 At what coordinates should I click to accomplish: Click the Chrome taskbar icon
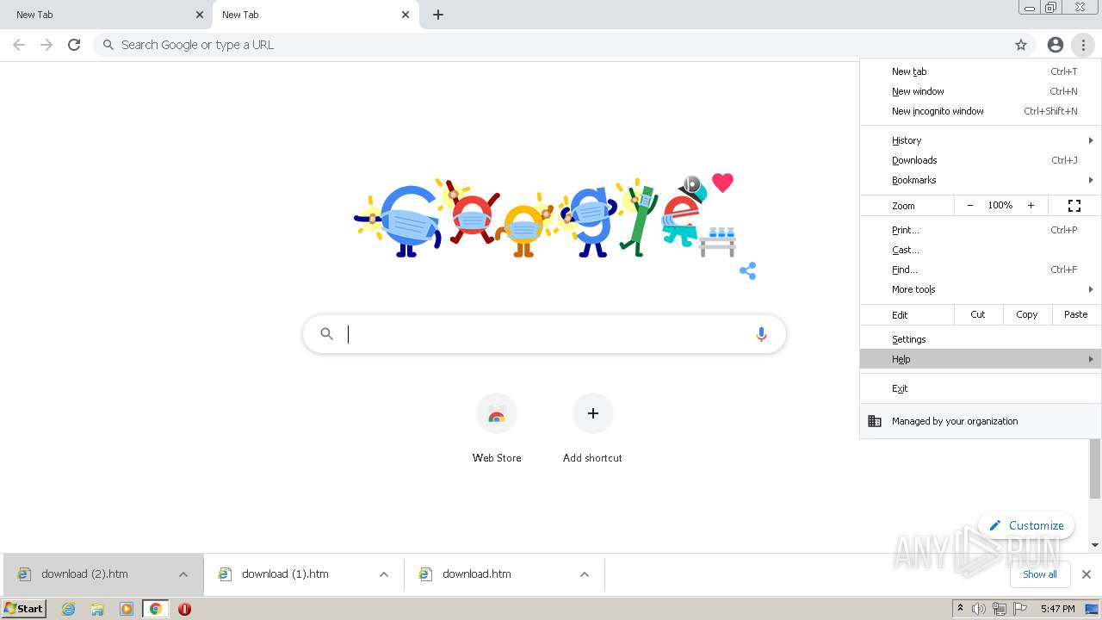pyautogui.click(x=155, y=609)
